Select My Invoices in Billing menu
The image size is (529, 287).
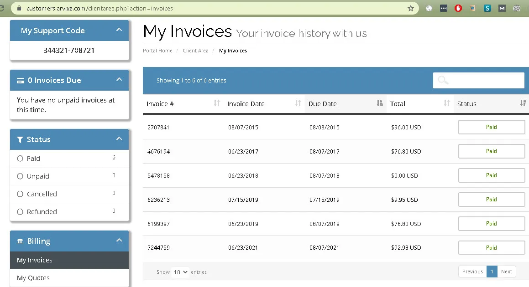[35, 260]
